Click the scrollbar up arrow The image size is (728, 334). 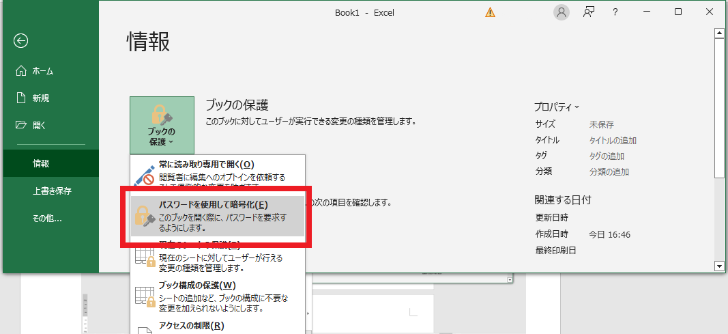point(719,33)
